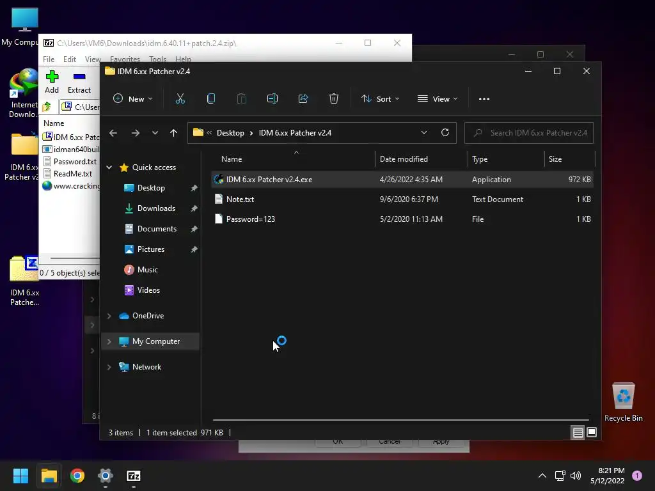This screenshot has height=491, width=655.
Task: Open the Tools menu in 7-Zip
Action: click(157, 59)
